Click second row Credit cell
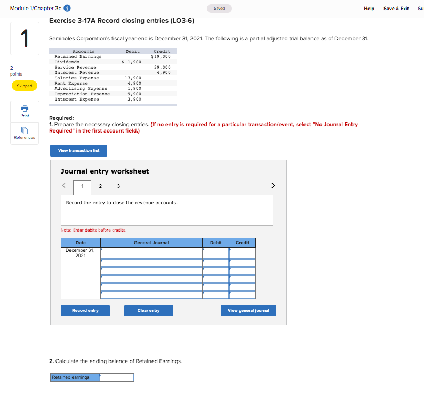 coord(242,263)
